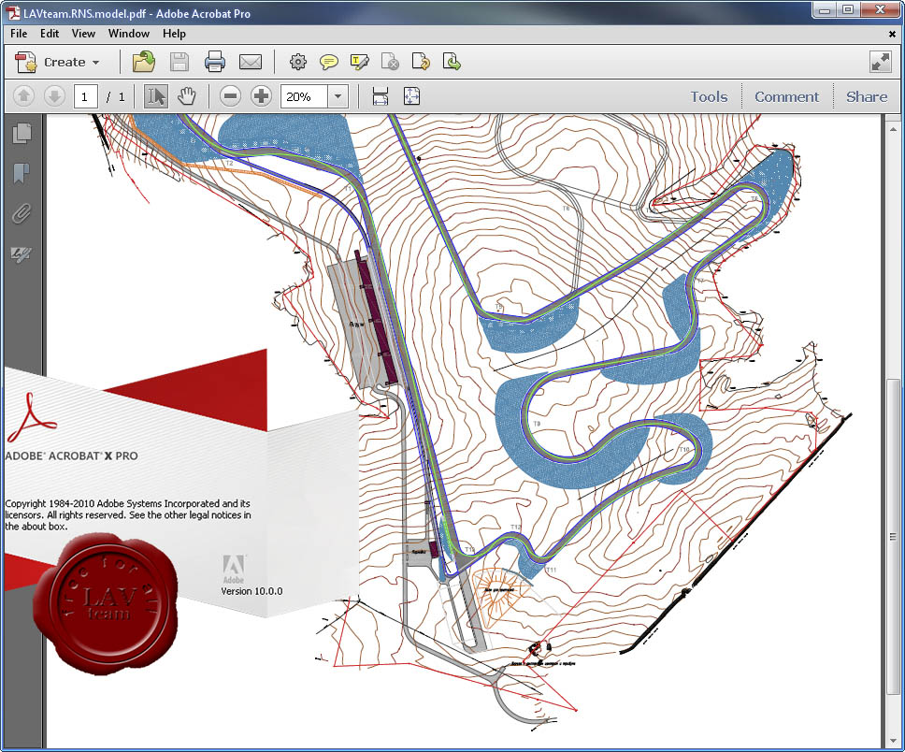Click the Create PDF icon
Image resolution: width=905 pixels, height=752 pixels.
coord(26,62)
